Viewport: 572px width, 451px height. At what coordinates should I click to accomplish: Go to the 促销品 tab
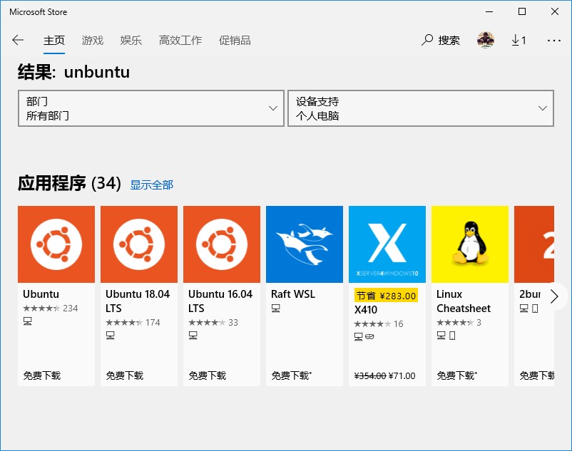tap(235, 41)
